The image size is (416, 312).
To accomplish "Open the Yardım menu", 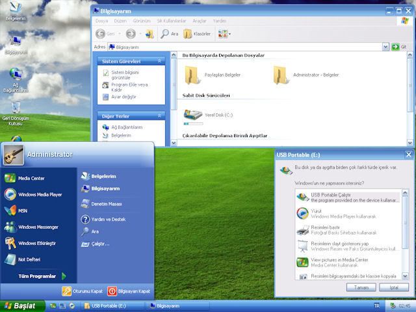I will click(x=220, y=21).
